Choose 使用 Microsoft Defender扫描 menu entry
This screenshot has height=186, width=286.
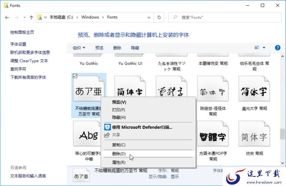click(148, 127)
